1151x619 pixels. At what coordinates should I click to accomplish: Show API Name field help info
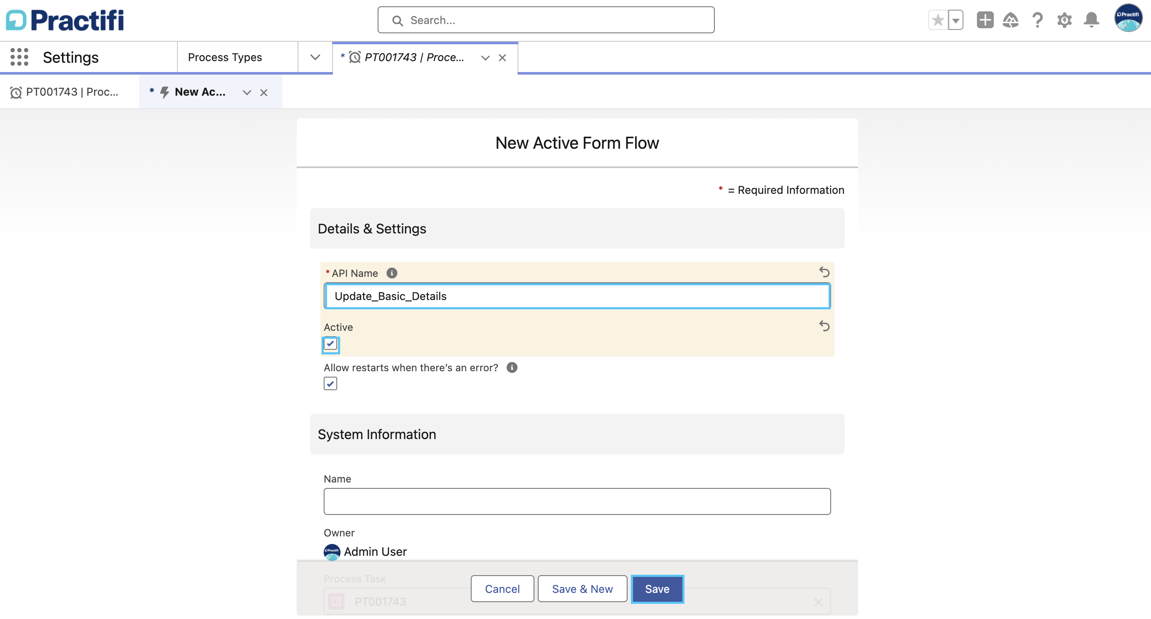tap(392, 273)
